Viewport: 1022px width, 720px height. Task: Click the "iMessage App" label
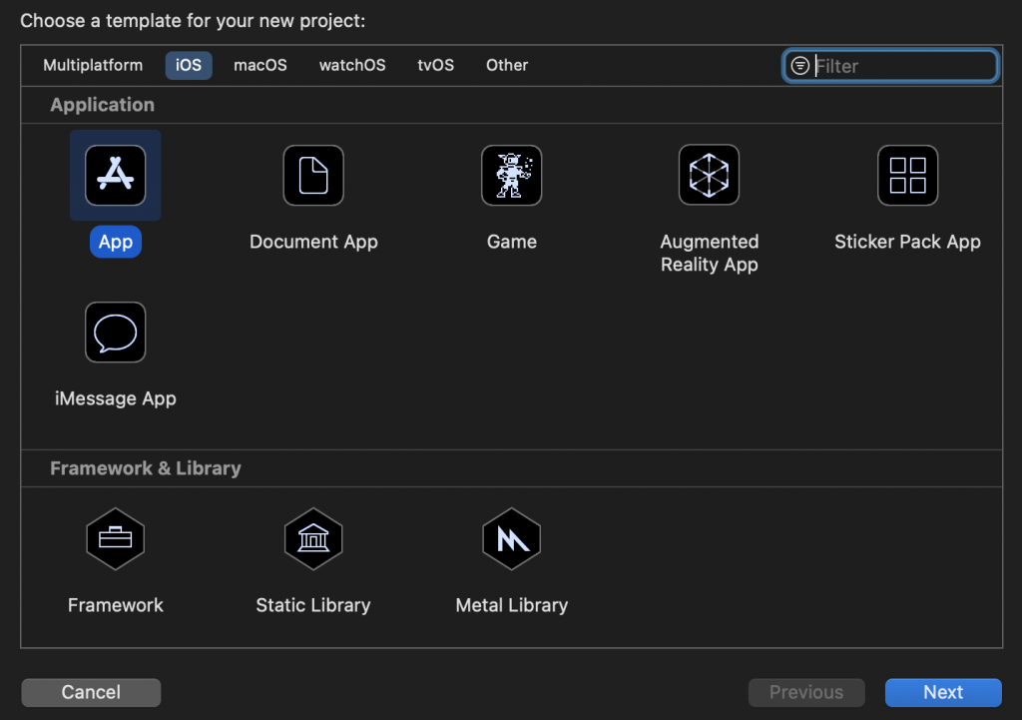[116, 398]
